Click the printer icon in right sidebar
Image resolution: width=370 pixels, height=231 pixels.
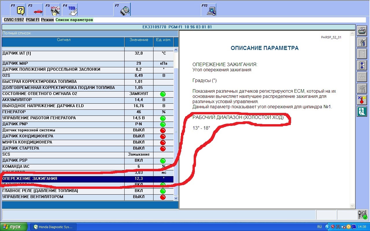(362, 30)
